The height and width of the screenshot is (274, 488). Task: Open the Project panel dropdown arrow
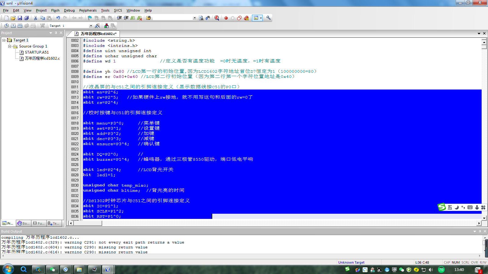click(51, 33)
